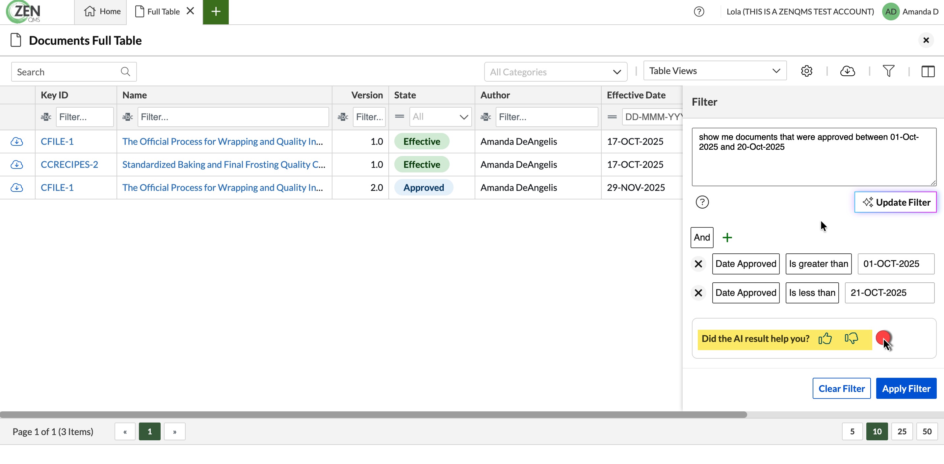Click Clear Filter button
This screenshot has height=464, width=944.
click(x=841, y=389)
